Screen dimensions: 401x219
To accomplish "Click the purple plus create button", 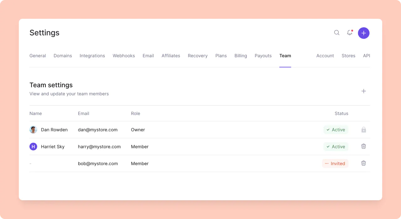I will coord(364,33).
